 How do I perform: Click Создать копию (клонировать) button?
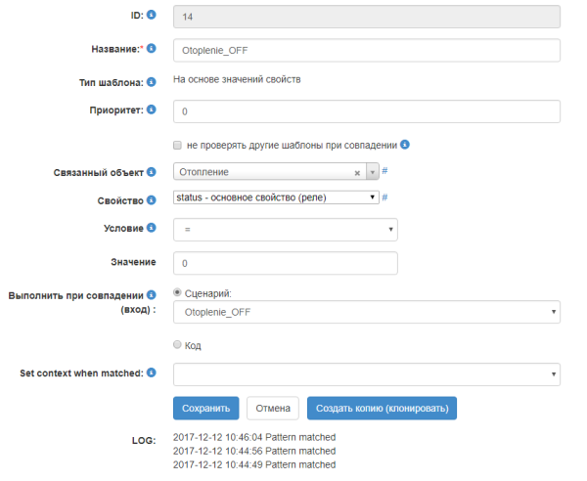pos(383,408)
